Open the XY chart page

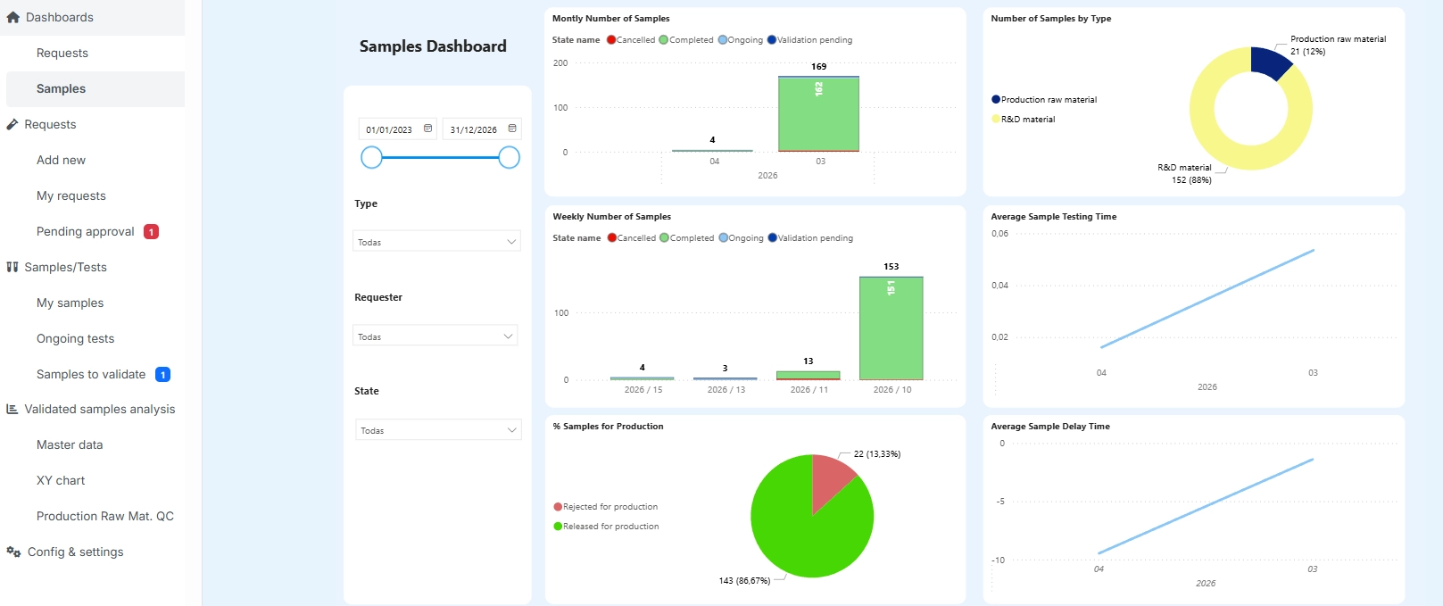pos(61,480)
